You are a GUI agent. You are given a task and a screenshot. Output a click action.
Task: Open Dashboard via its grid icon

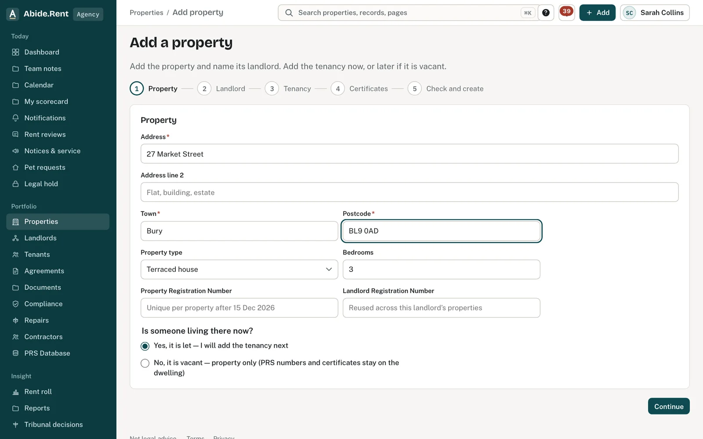15,52
